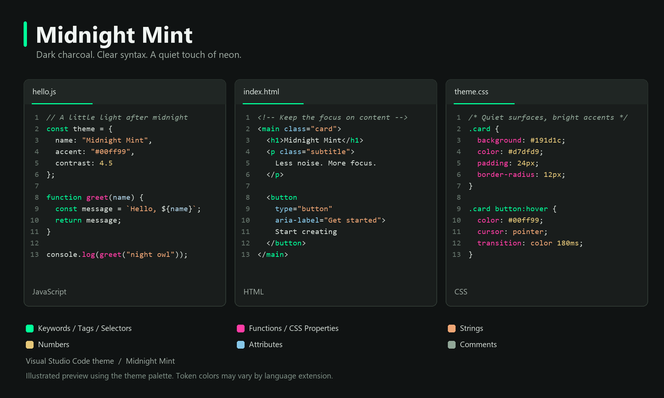Viewport: 664px width, 398px height.
Task: Click the gray-green Comments color swatch
Action: coord(452,345)
